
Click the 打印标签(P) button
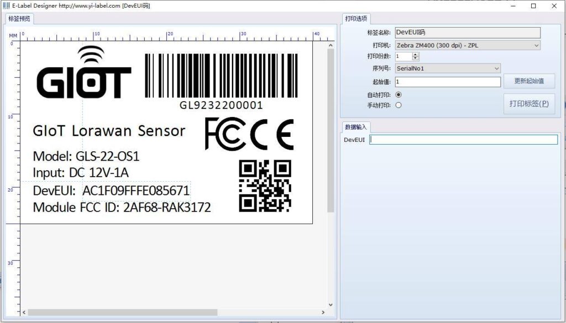point(529,104)
